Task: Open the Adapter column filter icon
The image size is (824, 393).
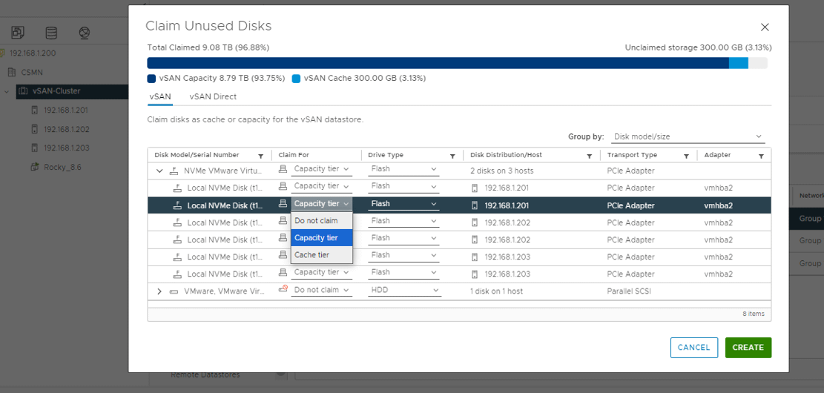Action: [x=761, y=156]
